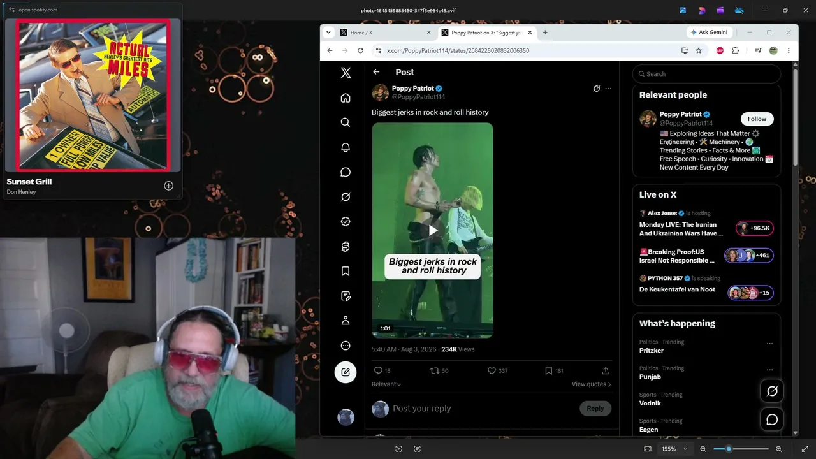Repost the post with 50 reposts
The height and width of the screenshot is (459, 816).
click(439, 370)
